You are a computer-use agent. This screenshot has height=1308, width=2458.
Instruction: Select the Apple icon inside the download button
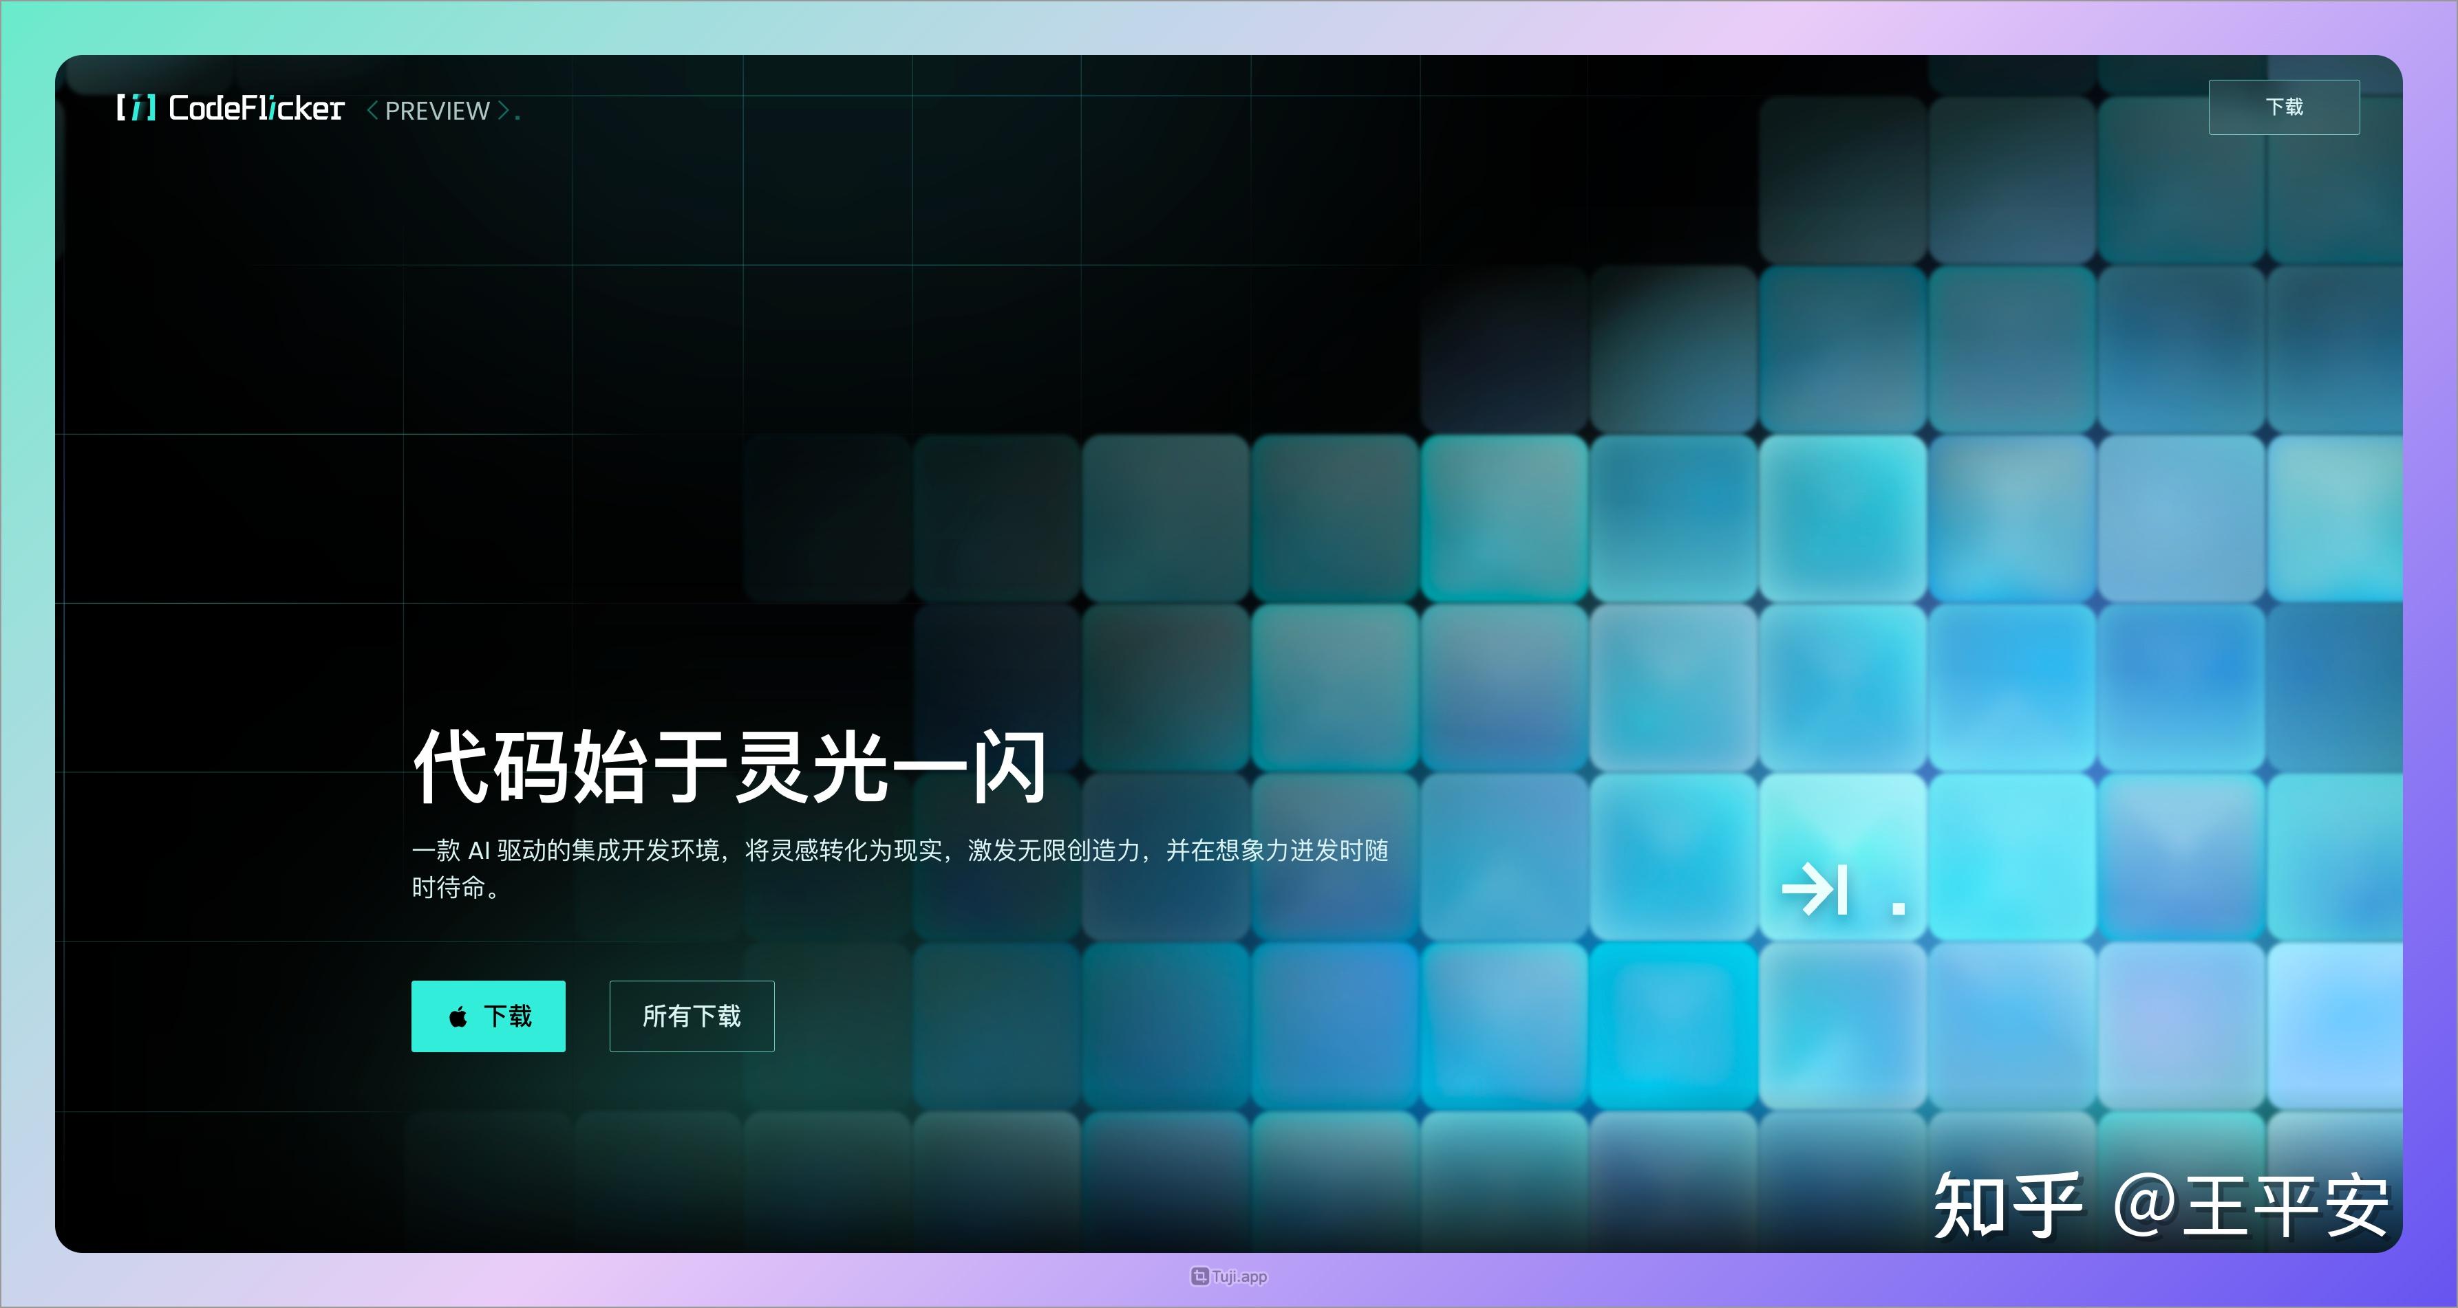pyautogui.click(x=458, y=1016)
